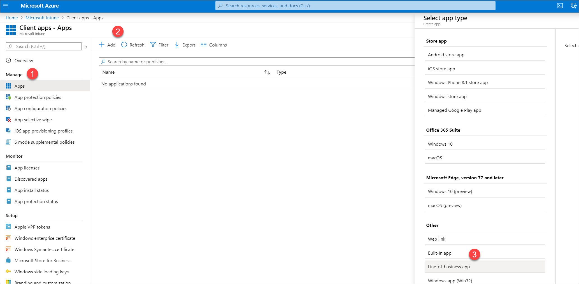This screenshot has width=579, height=284.
Task: Select Line-of-business app type
Action: click(x=449, y=267)
